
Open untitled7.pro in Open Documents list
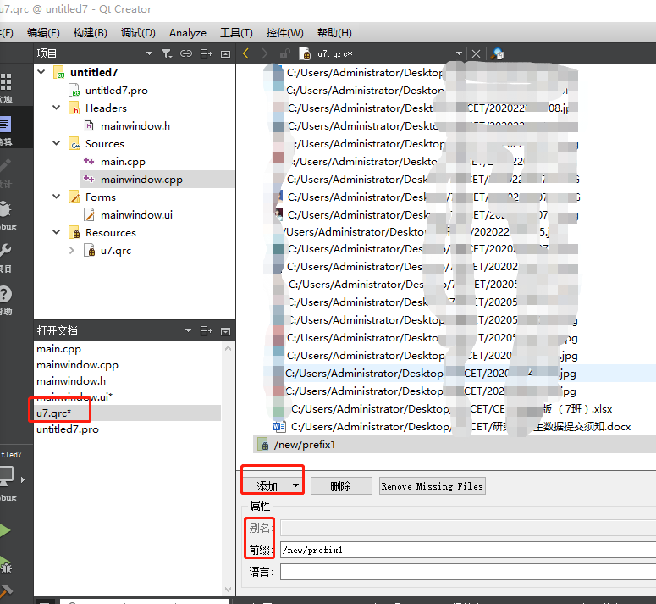pyautogui.click(x=68, y=429)
